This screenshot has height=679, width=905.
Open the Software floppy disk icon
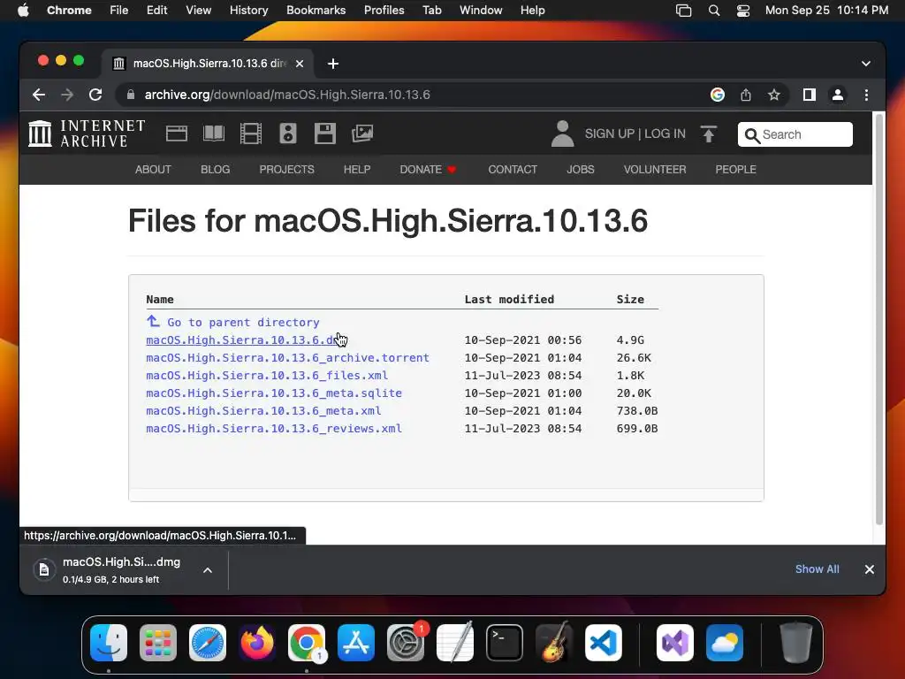coord(325,134)
